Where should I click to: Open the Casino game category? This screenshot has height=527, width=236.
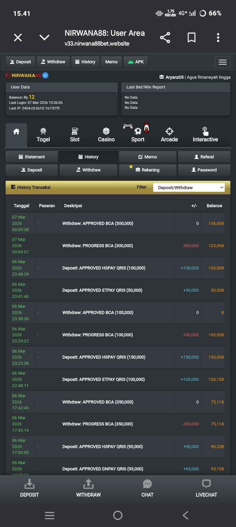tap(106, 135)
